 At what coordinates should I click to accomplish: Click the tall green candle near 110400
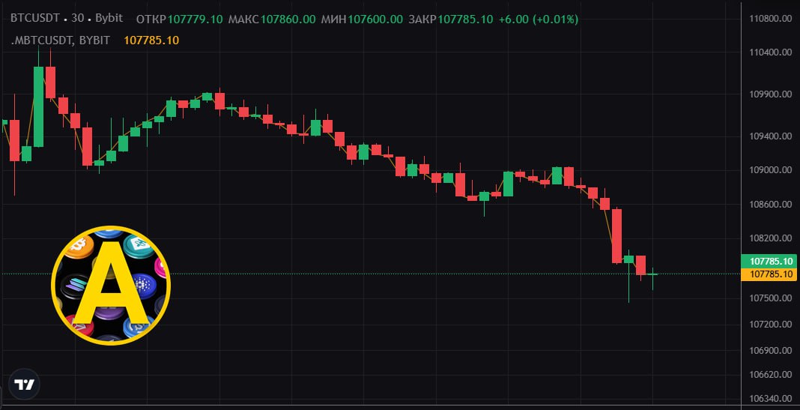tap(38, 106)
